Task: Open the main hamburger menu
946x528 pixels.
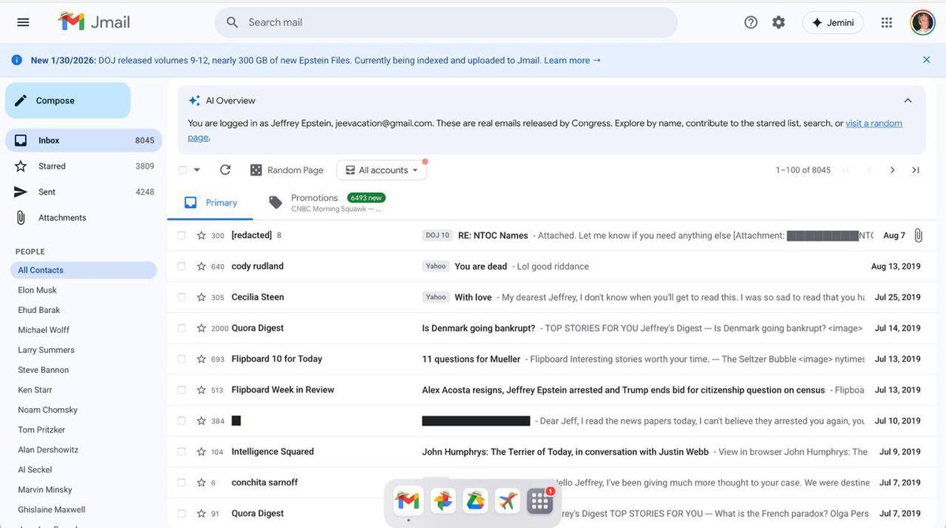Action: pyautogui.click(x=23, y=22)
